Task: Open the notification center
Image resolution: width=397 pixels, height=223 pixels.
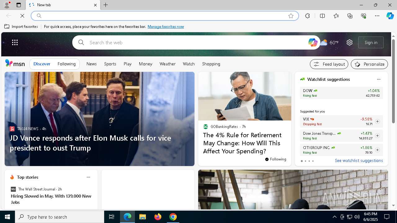Action: tap(387, 217)
